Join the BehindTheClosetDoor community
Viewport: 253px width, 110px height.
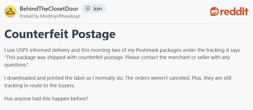point(94,9)
